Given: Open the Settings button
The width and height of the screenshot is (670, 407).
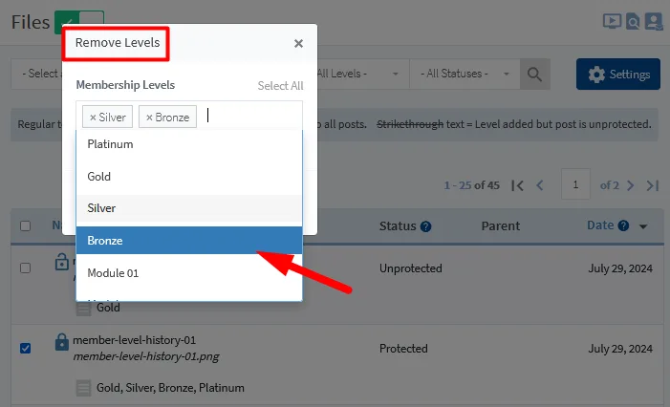Looking at the screenshot, I should 617,74.
